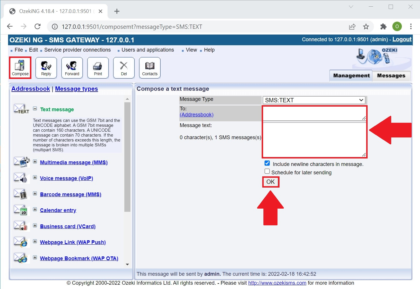Click the Webpage Bookmark envelope icon
Viewport: 420px width, 289px height.
[x=20, y=258]
